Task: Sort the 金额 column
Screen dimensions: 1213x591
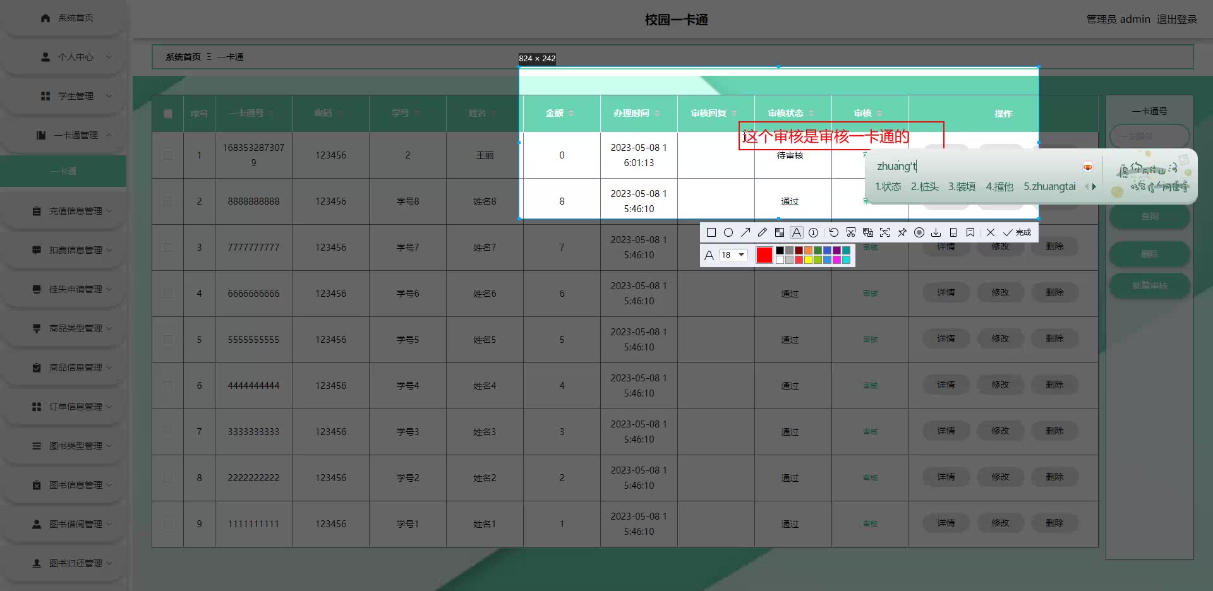Action: click(571, 113)
